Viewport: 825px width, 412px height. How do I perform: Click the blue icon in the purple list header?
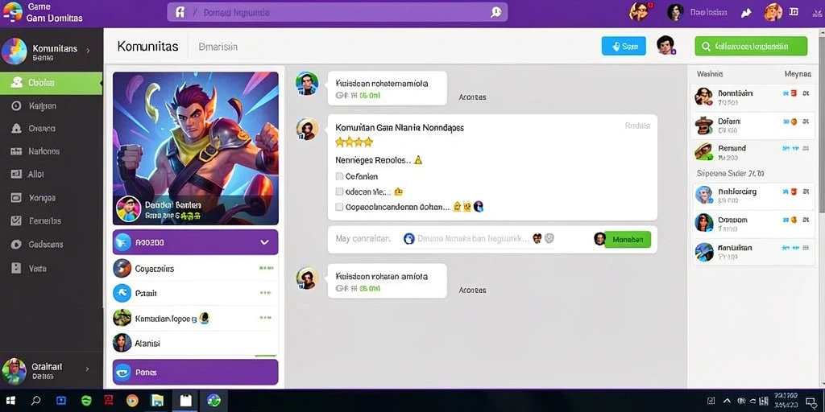pos(122,242)
